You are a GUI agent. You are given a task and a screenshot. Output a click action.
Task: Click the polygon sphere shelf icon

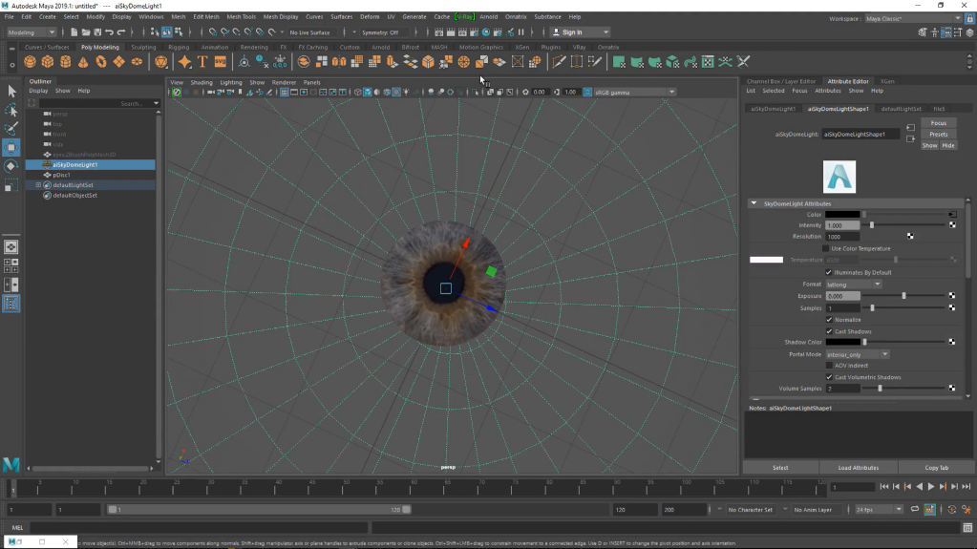30,62
